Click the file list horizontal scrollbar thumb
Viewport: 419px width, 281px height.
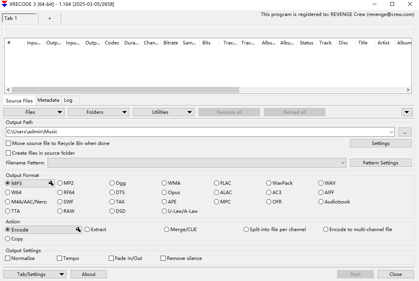(x=125, y=90)
